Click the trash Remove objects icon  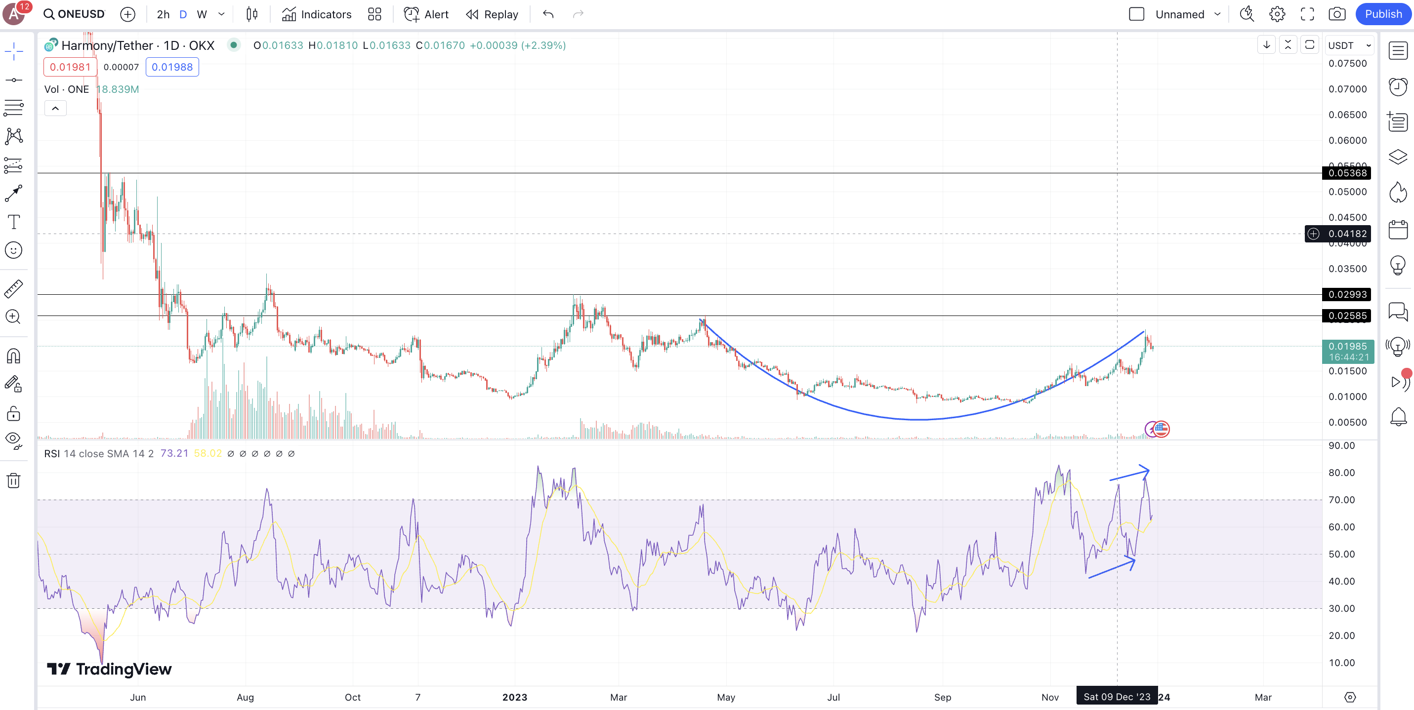[x=14, y=480]
